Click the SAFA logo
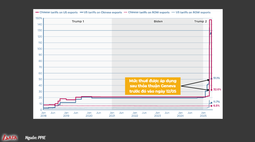The height and width of the screenshot is (142, 255). click(10, 138)
